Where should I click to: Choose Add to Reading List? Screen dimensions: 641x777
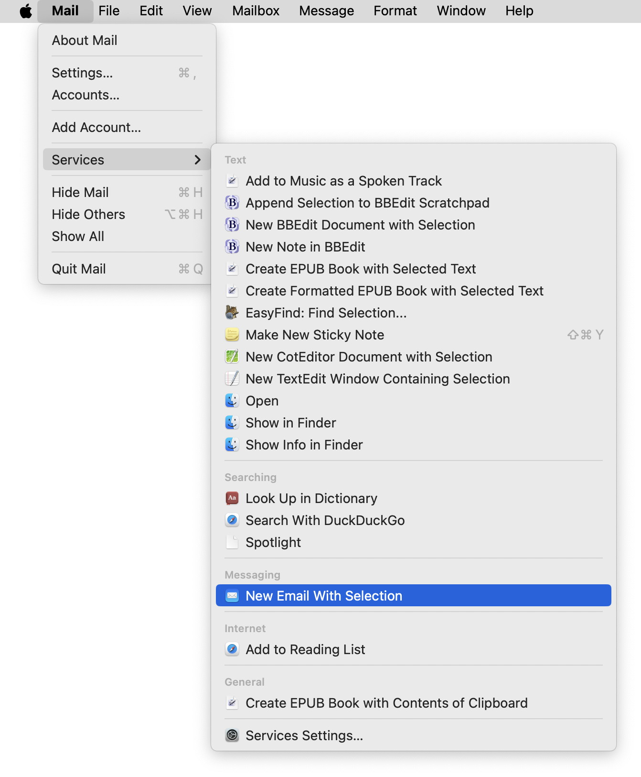pyautogui.click(x=414, y=649)
